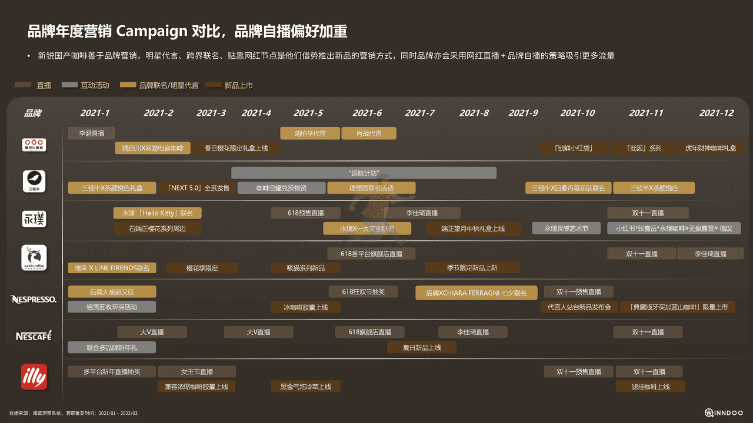Select the 2021-8 month column header
Viewport: 753px width, 423px height.
(474, 113)
